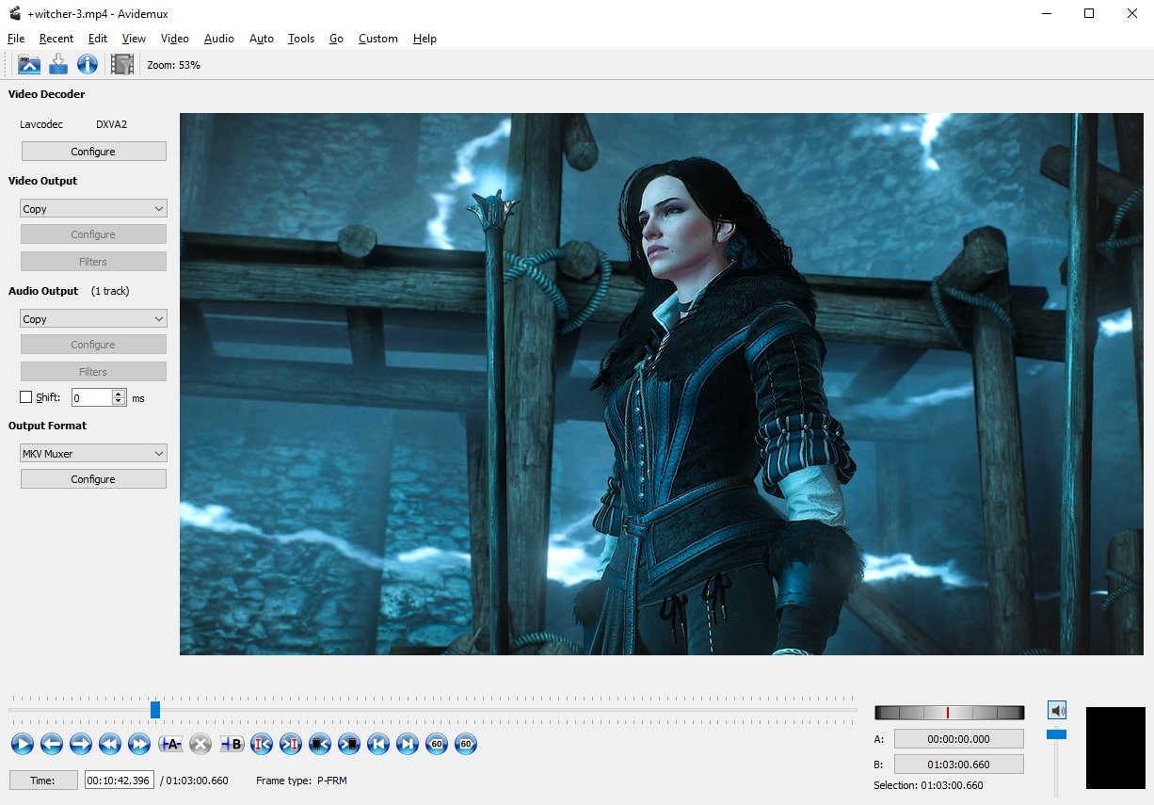The image size is (1154, 805).
Task: Click the 'Selection: 01:03:00.660' text
Action: pos(928,785)
